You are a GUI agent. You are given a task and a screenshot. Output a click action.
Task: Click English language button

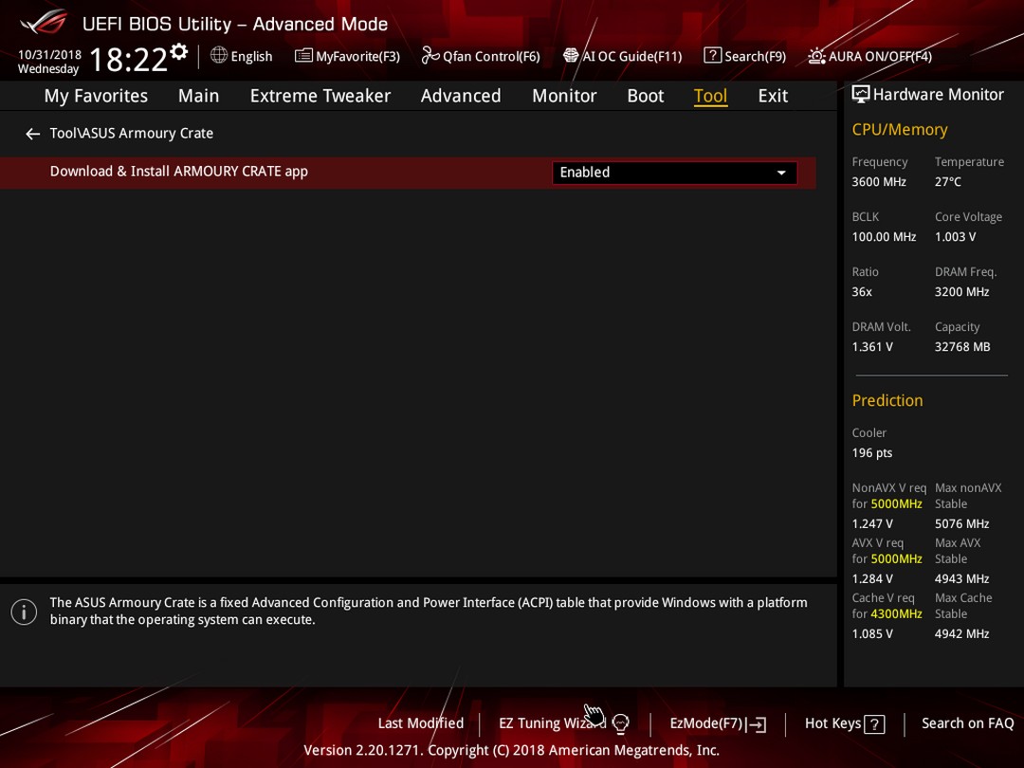(251, 57)
